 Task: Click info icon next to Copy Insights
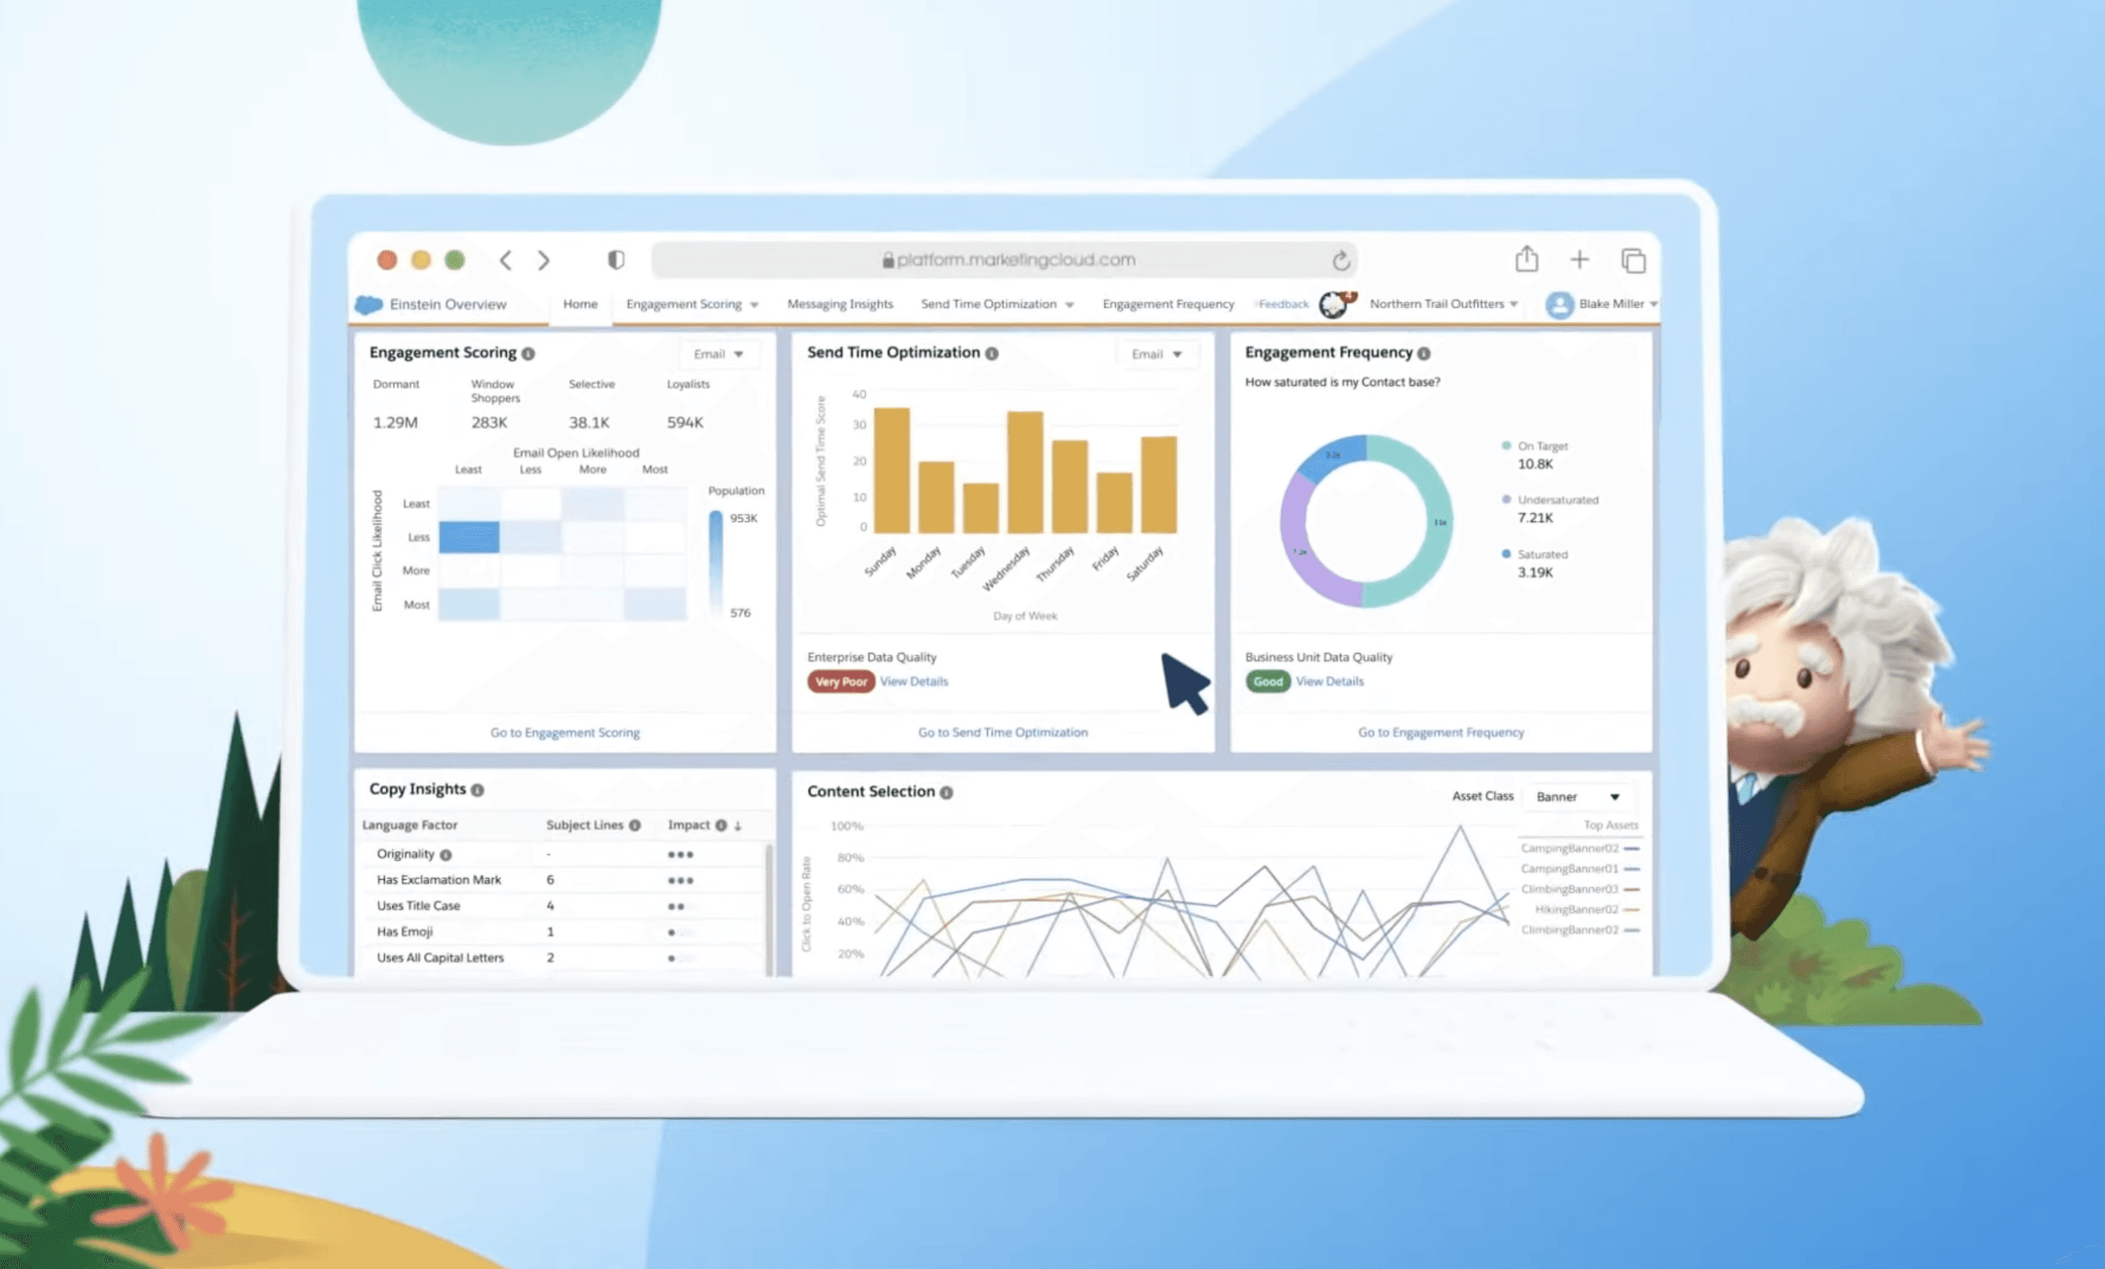[x=478, y=790]
